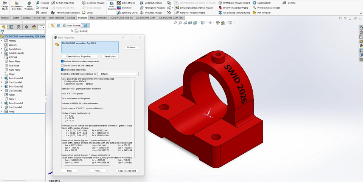The width and height of the screenshot is (363, 182).
Task: Expand the Annotations tree node
Action: [2, 49]
